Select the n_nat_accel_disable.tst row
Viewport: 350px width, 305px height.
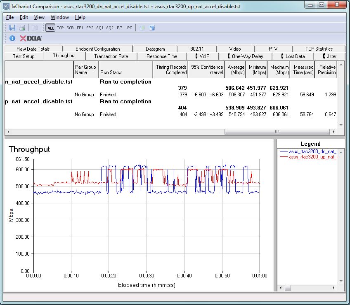tap(171, 82)
